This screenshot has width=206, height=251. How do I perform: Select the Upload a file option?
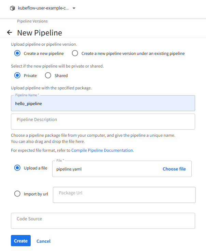17,168
